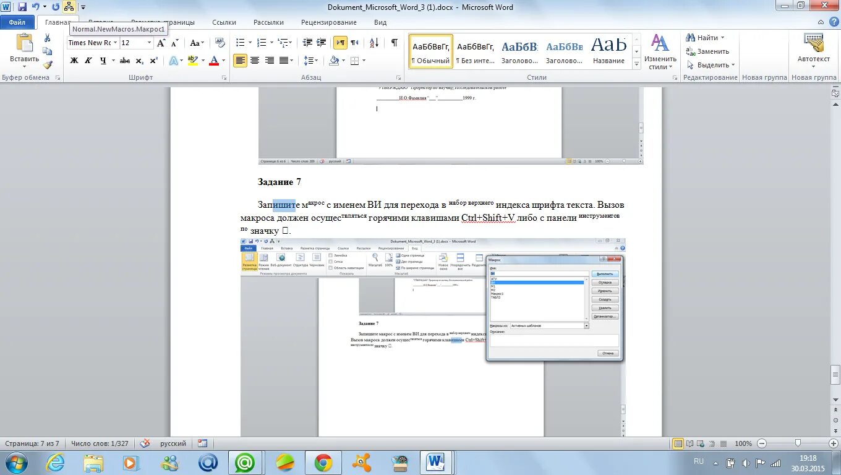Viewport: 841px width, 475px height.
Task: Switch to Разметка страницы tab
Action: click(162, 22)
